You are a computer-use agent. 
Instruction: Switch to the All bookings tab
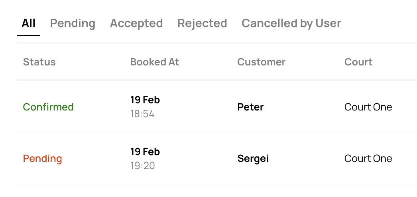pos(28,24)
